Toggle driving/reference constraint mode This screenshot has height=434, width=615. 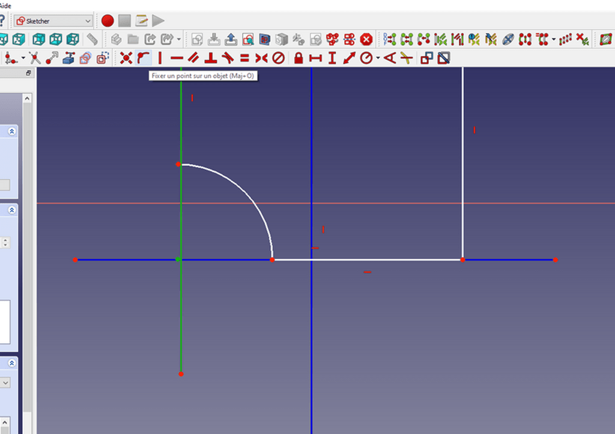pyautogui.click(x=426, y=58)
